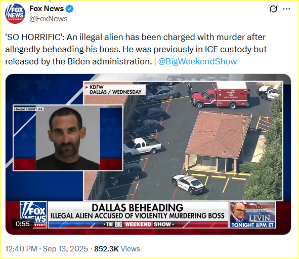This screenshot has height=259, width=299.
Task: Click the Fox News logo in video banner
Action: click(x=33, y=215)
